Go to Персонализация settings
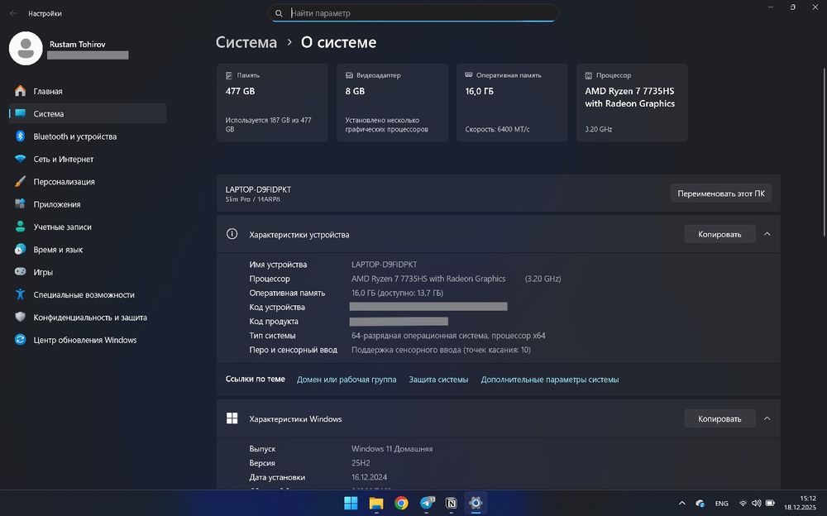This screenshot has width=827, height=516. [x=88, y=182]
